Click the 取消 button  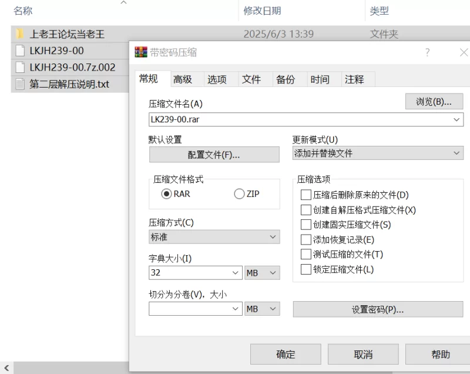pos(363,354)
